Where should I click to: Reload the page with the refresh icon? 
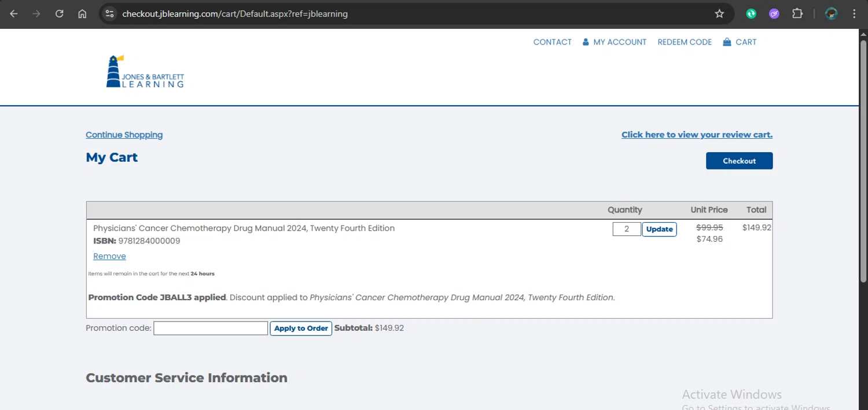(x=59, y=14)
